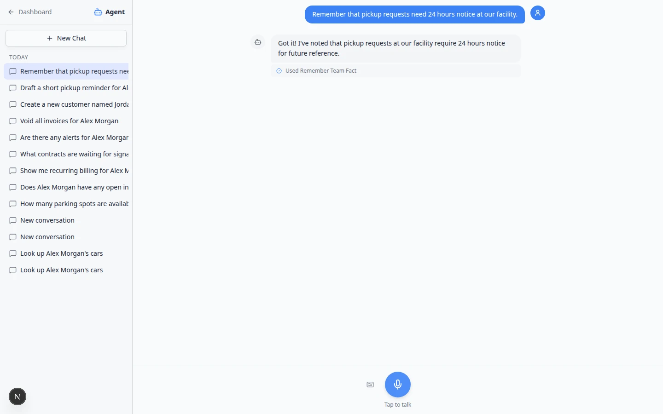Open chat 'Does Alex Morgan have any open'

click(x=66, y=187)
